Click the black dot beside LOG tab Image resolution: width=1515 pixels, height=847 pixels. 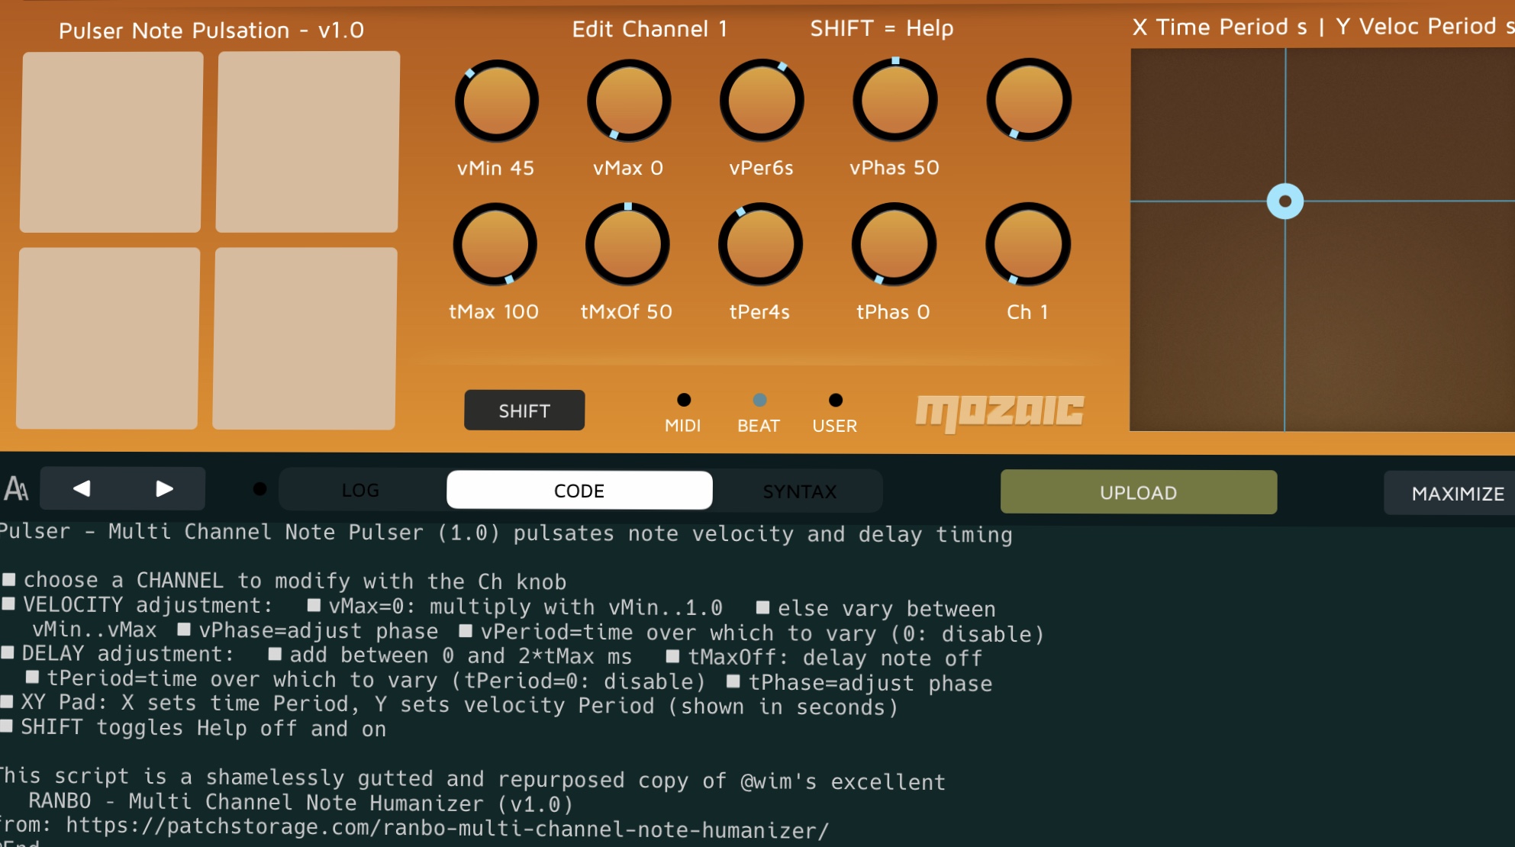[259, 489]
